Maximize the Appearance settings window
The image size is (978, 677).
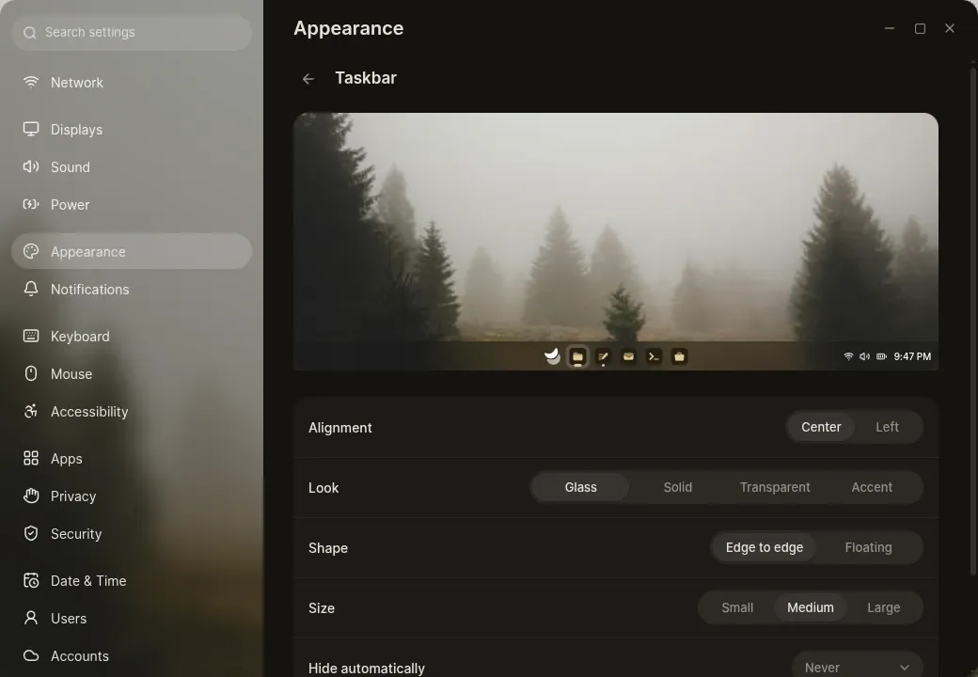coord(920,28)
